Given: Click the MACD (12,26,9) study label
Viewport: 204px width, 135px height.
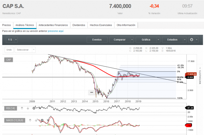Looking at the screenshot, I should pos(15,120).
